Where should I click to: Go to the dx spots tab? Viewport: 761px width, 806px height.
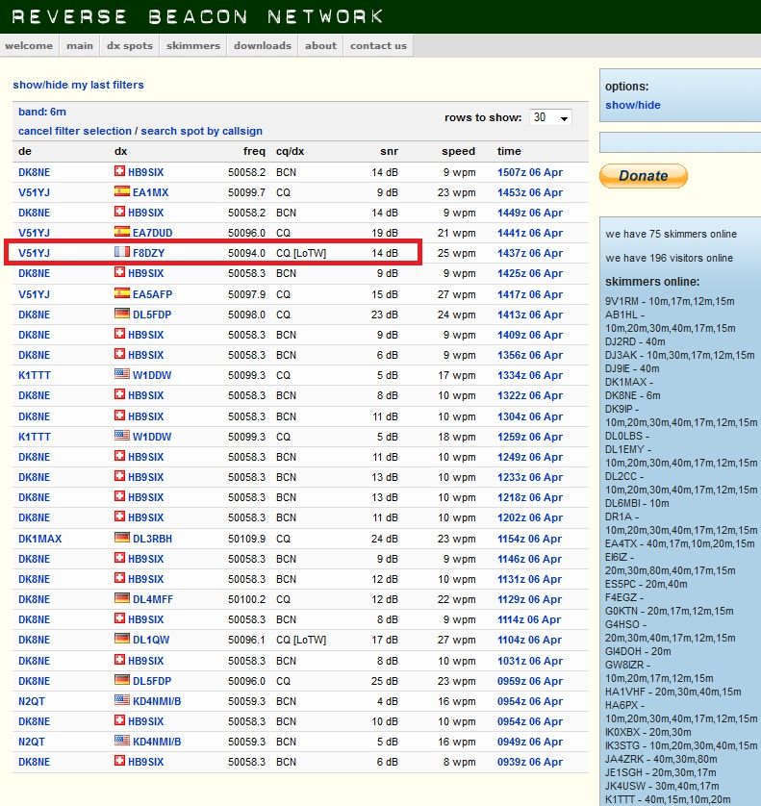(130, 46)
